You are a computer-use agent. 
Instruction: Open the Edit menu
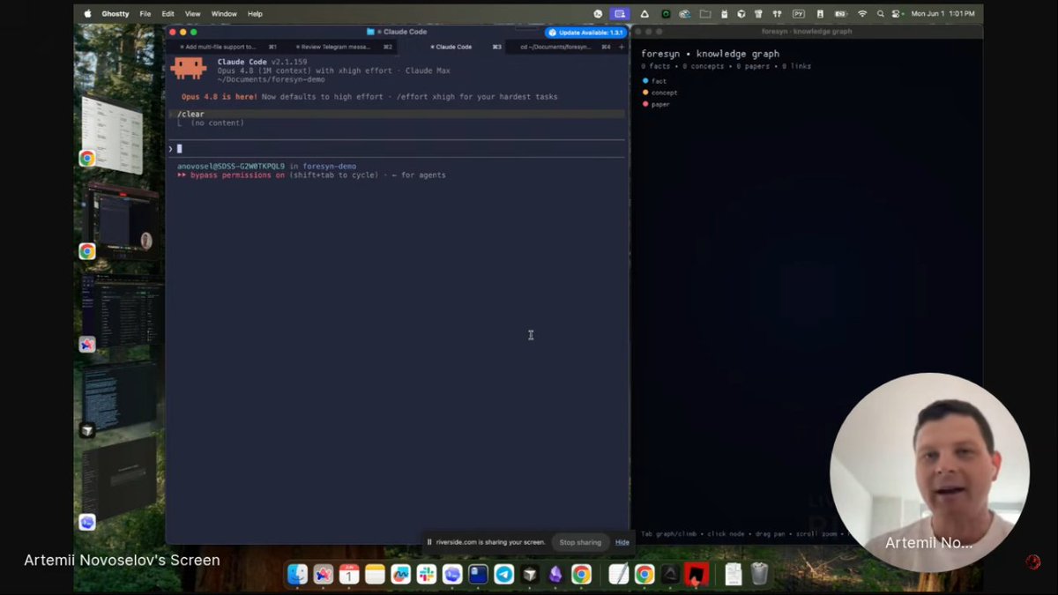[x=168, y=14]
